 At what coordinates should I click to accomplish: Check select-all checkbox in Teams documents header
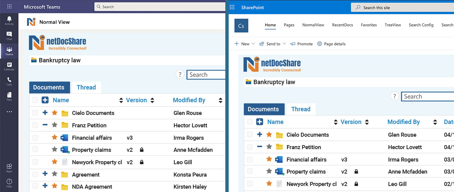(x=35, y=100)
